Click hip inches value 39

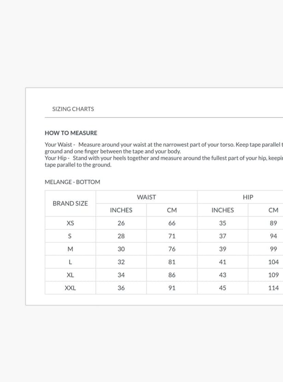(223, 249)
